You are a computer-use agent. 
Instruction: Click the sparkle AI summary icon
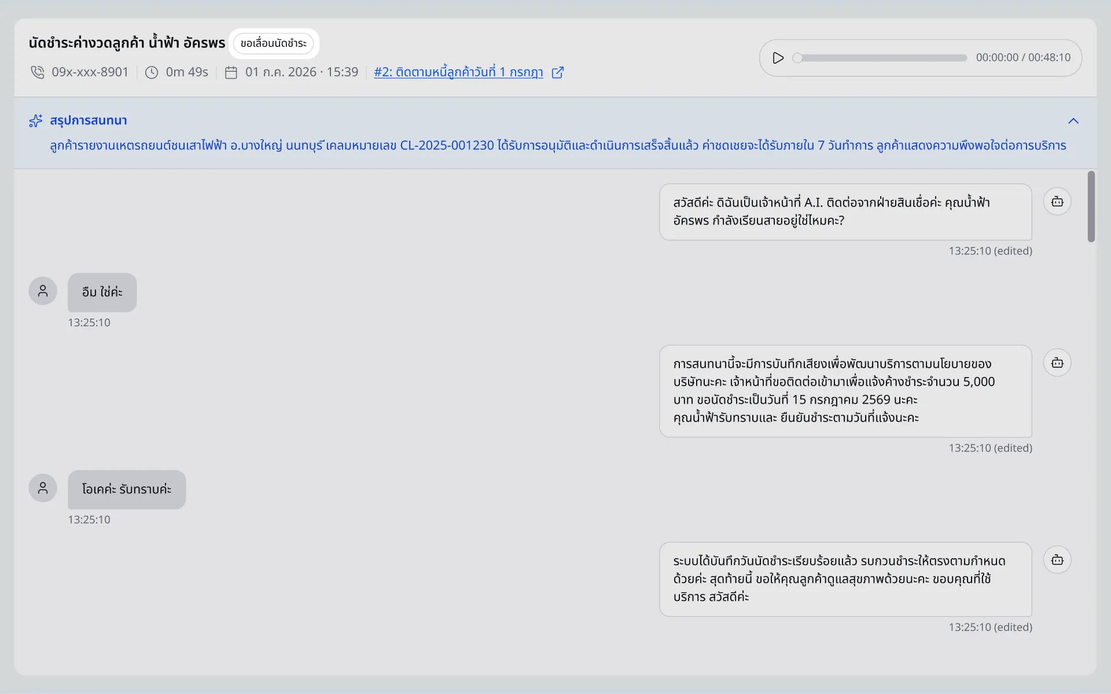(x=36, y=120)
